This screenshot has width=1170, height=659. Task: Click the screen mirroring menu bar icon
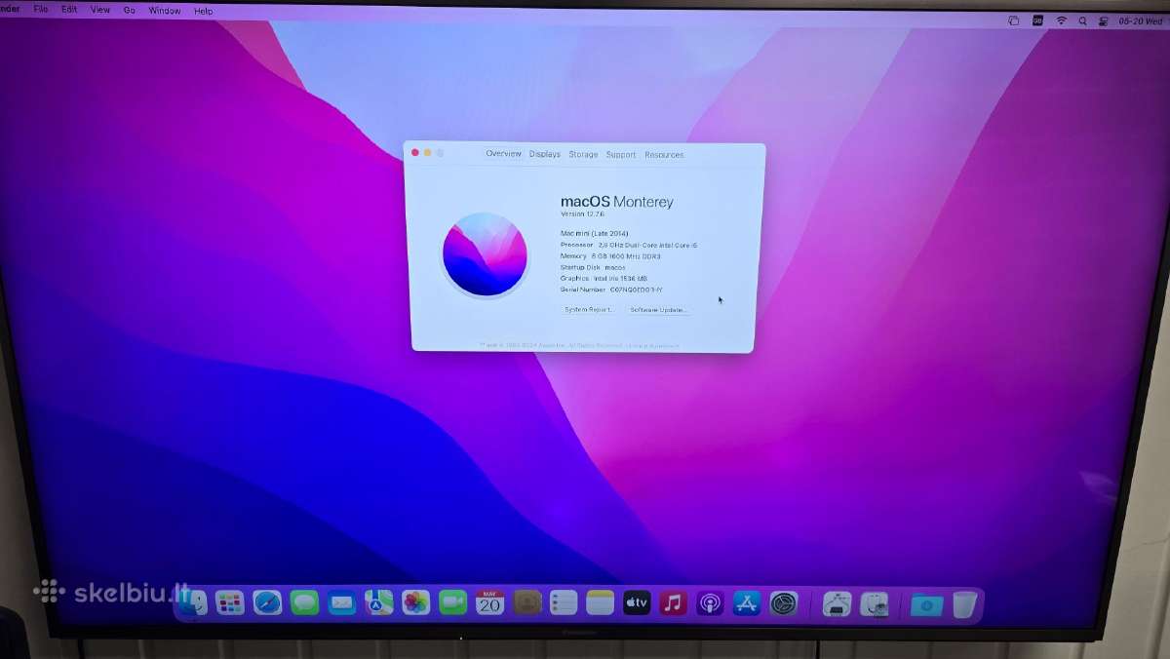(x=1013, y=20)
